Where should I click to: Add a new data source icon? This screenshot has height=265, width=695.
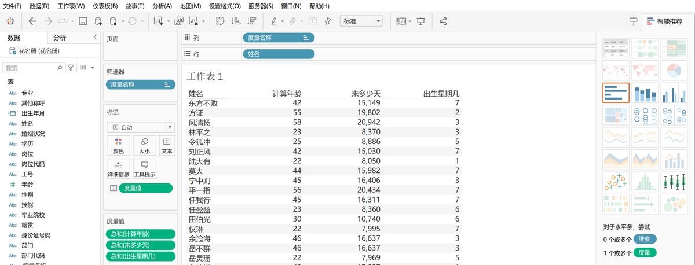pos(98,21)
